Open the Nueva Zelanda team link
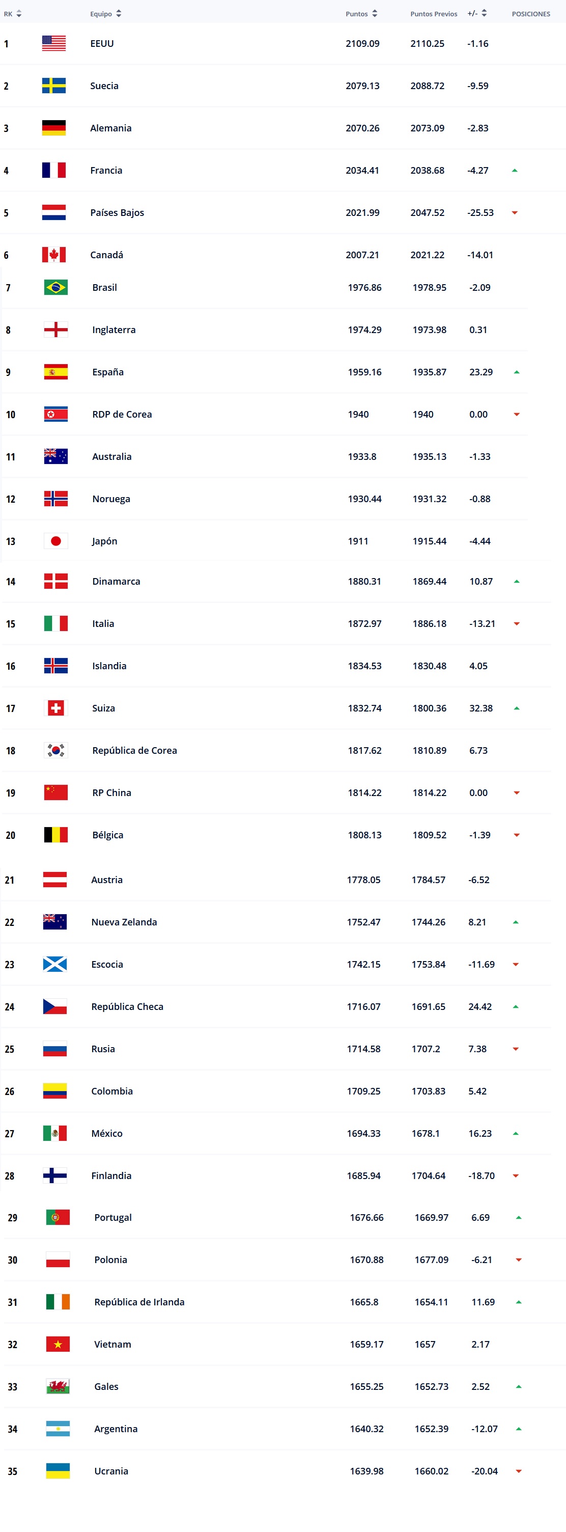566x1532 pixels. [x=124, y=922]
